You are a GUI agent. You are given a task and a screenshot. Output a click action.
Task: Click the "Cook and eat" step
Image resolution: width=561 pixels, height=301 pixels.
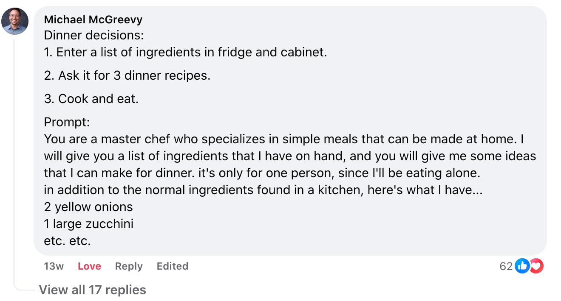pos(91,99)
